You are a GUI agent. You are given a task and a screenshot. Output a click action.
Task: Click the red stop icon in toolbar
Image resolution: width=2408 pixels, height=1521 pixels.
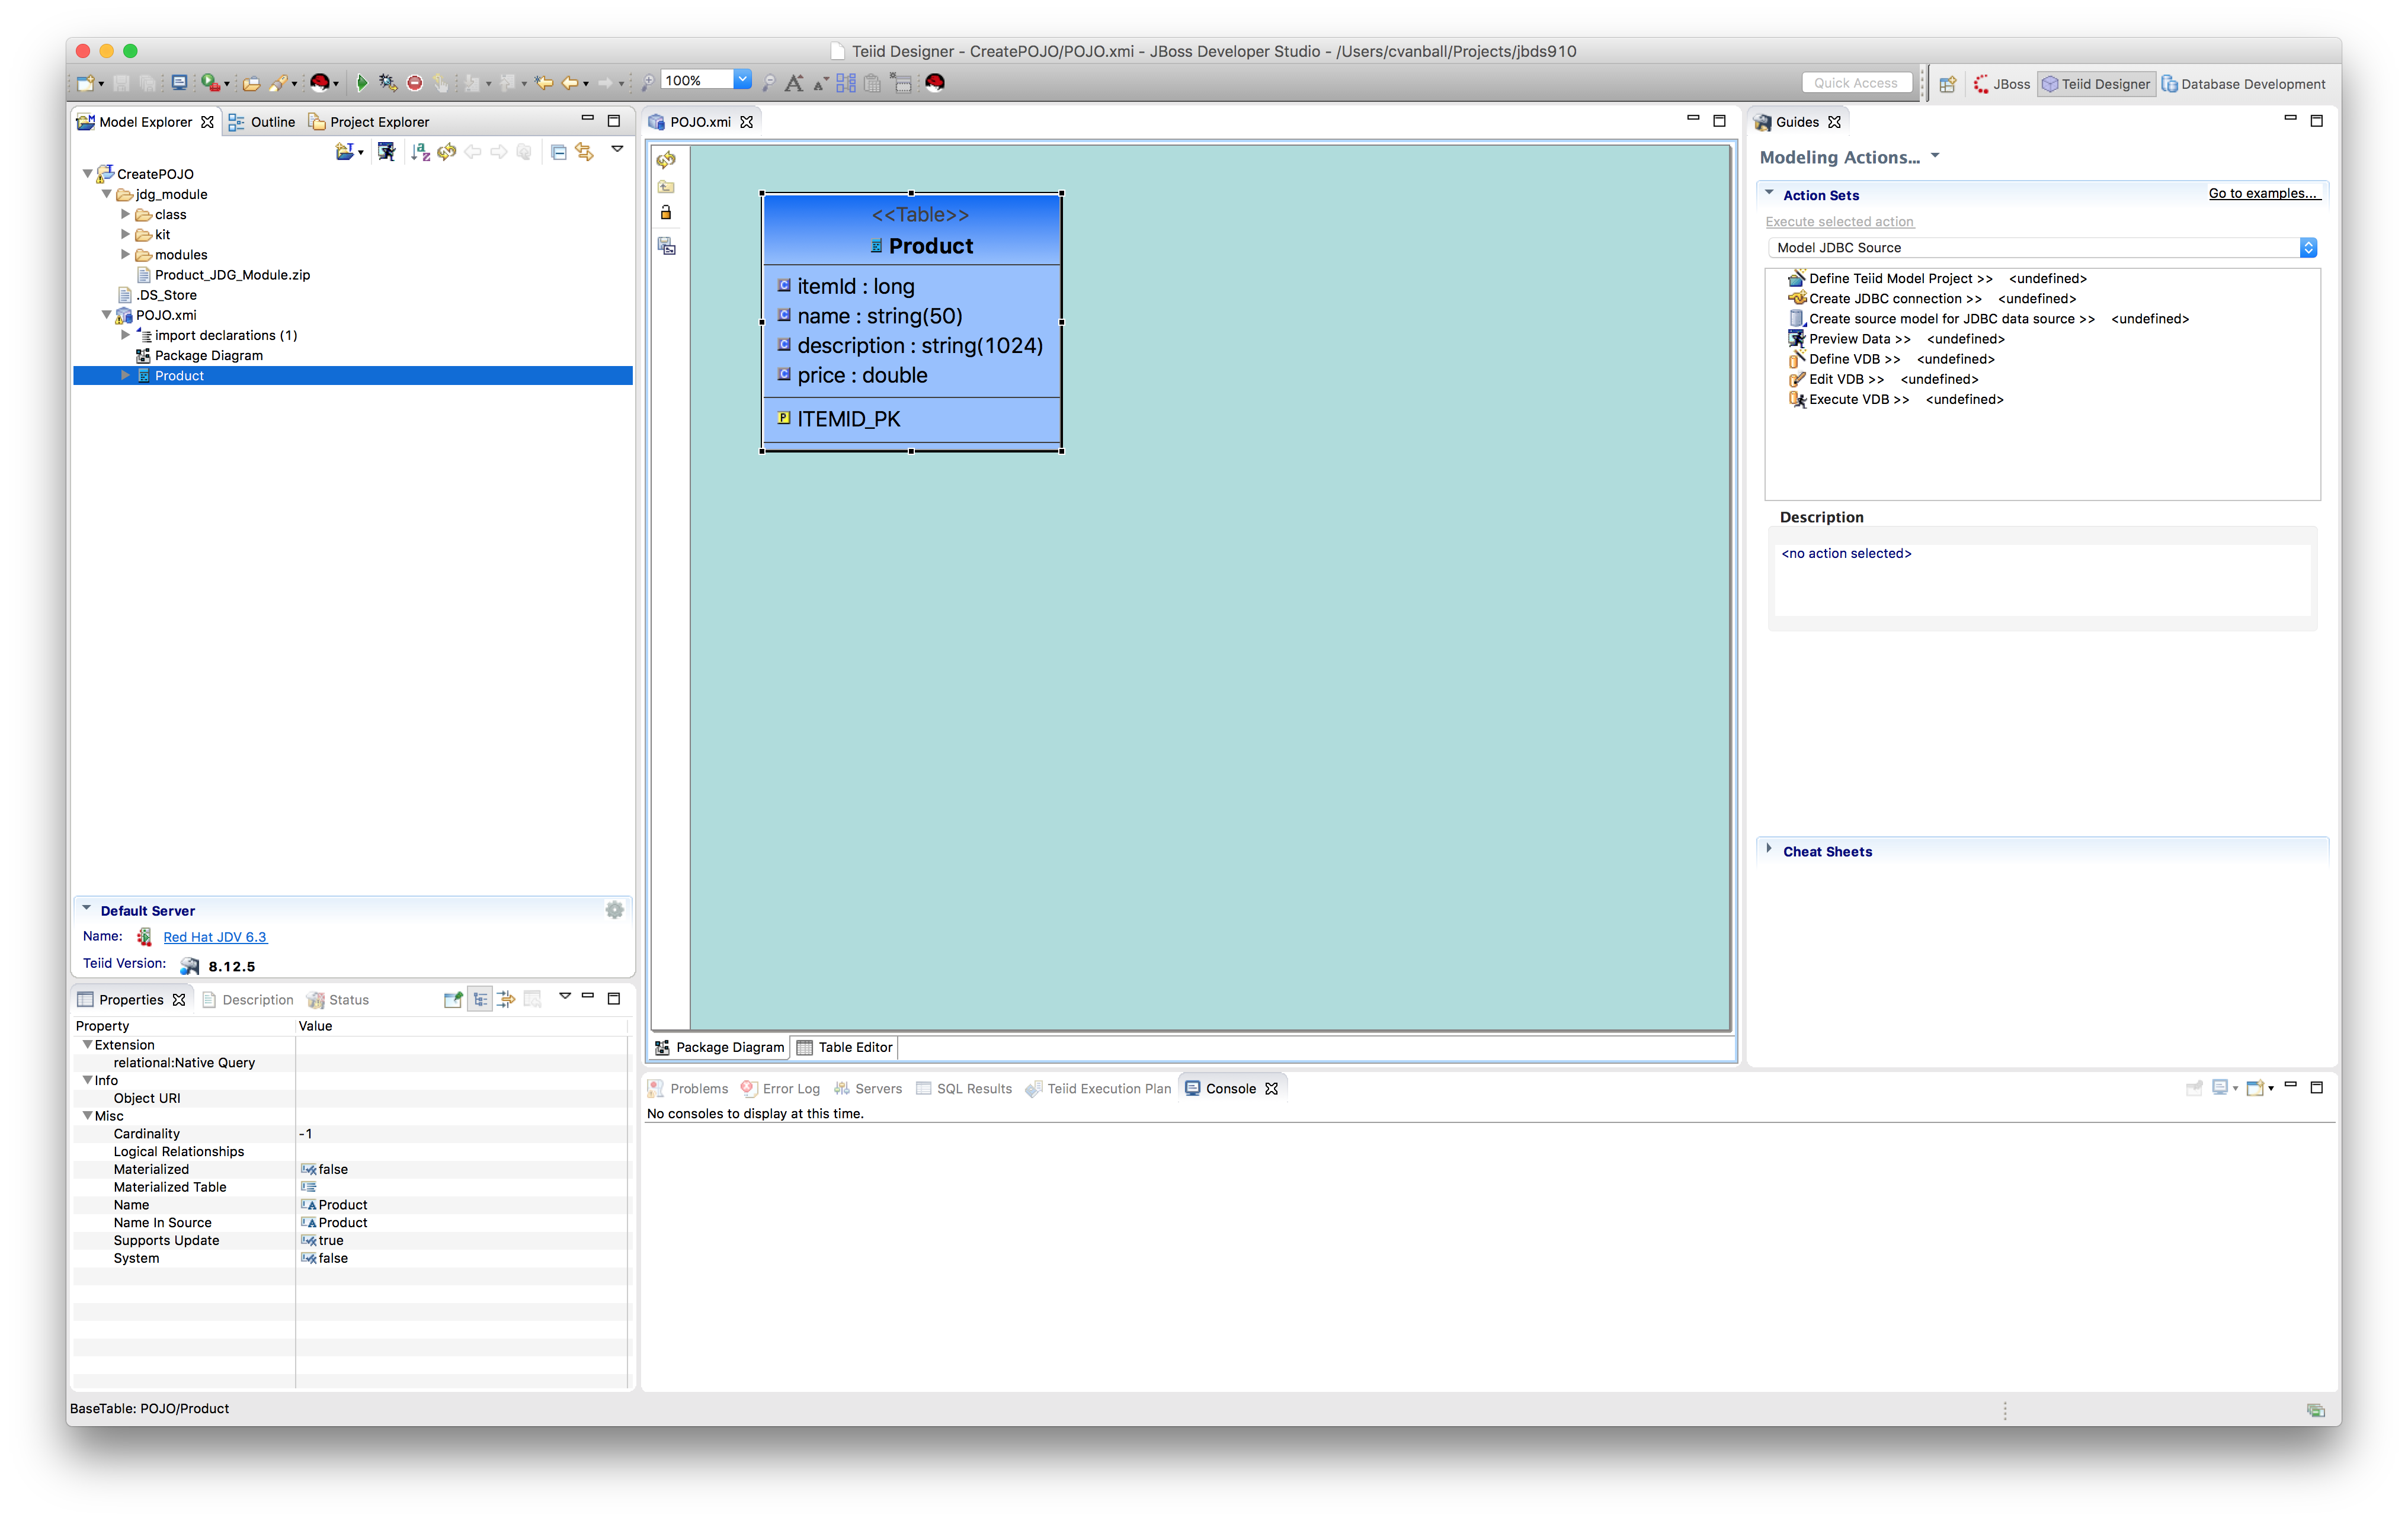click(x=415, y=83)
